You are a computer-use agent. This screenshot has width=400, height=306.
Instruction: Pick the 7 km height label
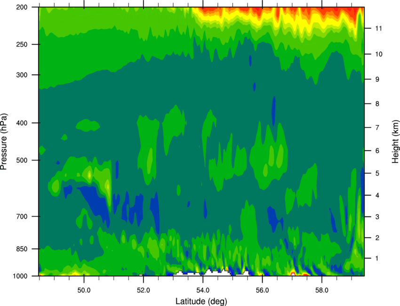coord(377,128)
